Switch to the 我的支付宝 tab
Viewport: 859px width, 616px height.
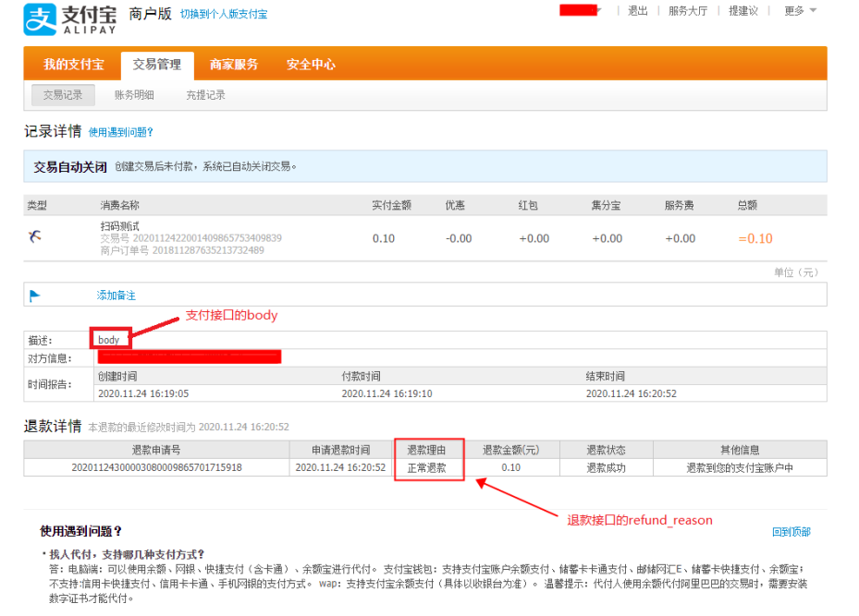(x=73, y=65)
